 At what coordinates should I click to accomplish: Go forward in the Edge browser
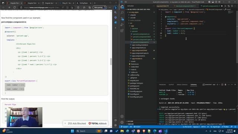(9, 7)
